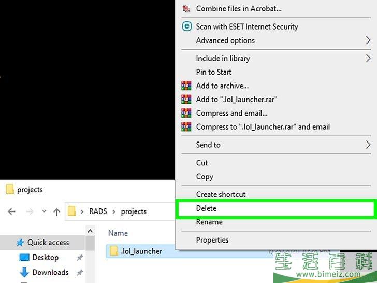Click WinRAR icon beside Compress and email
This screenshot has height=283, width=377.
click(x=186, y=113)
